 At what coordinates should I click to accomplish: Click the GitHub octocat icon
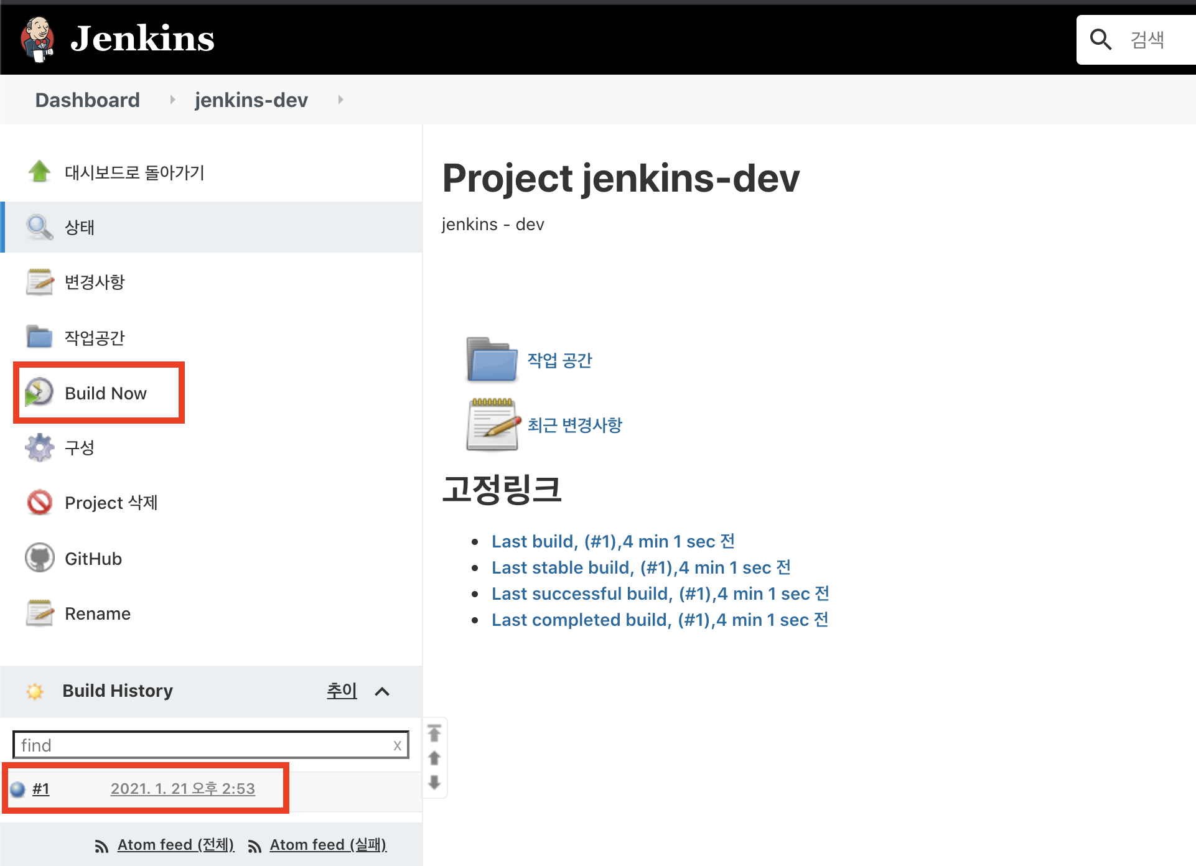40,558
